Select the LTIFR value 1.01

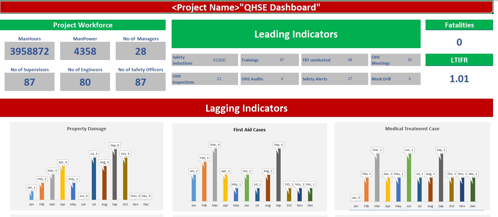(459, 79)
